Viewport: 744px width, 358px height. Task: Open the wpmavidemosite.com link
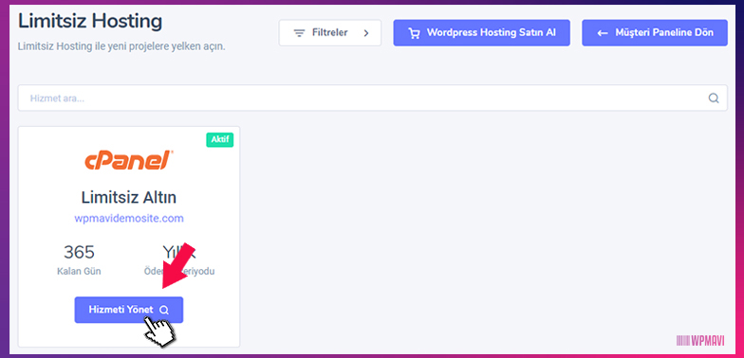pos(129,219)
